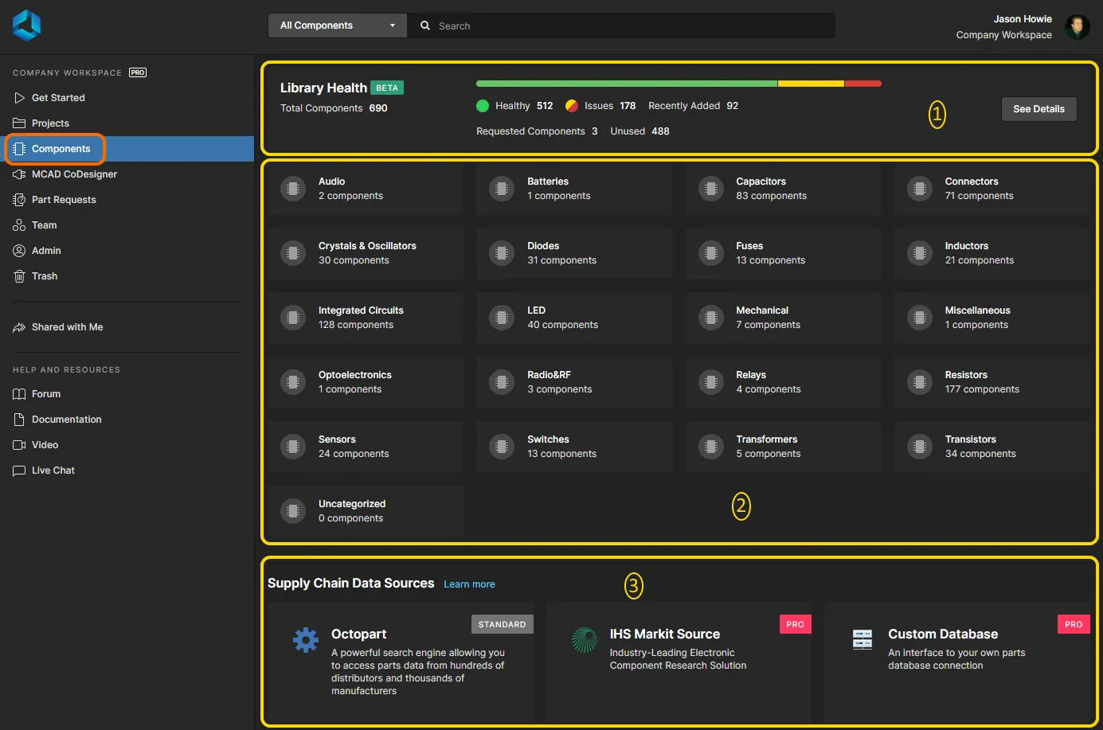1103x730 pixels.
Task: Click the red segment of health bar
Action: tap(862, 84)
